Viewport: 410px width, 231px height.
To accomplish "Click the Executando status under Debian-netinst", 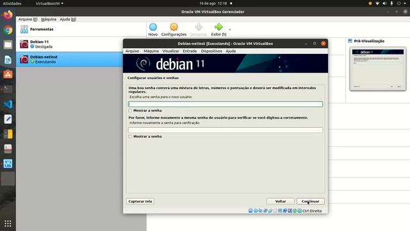I will pos(45,62).
